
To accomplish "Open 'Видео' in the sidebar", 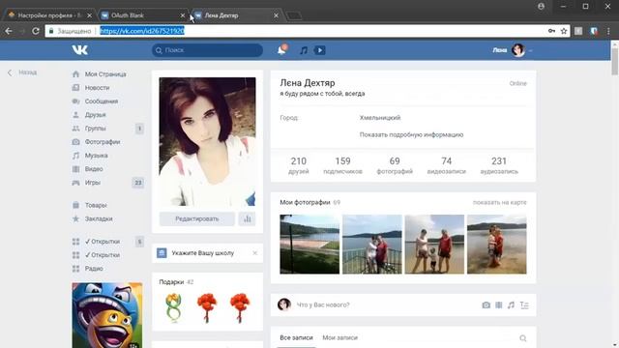I will pos(94,169).
